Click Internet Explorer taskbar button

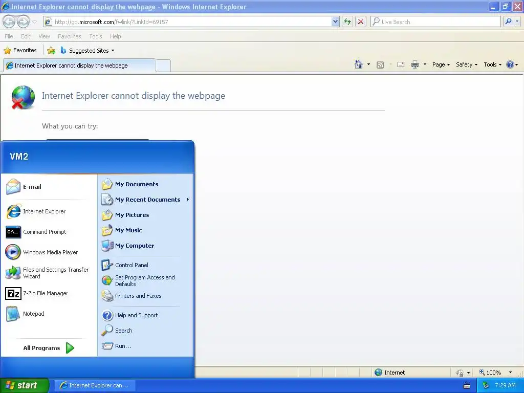[95, 385]
